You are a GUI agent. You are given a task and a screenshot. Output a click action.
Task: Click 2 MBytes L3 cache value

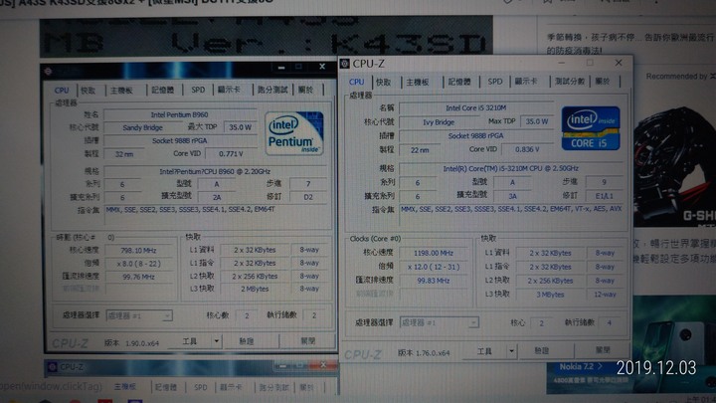tap(255, 289)
